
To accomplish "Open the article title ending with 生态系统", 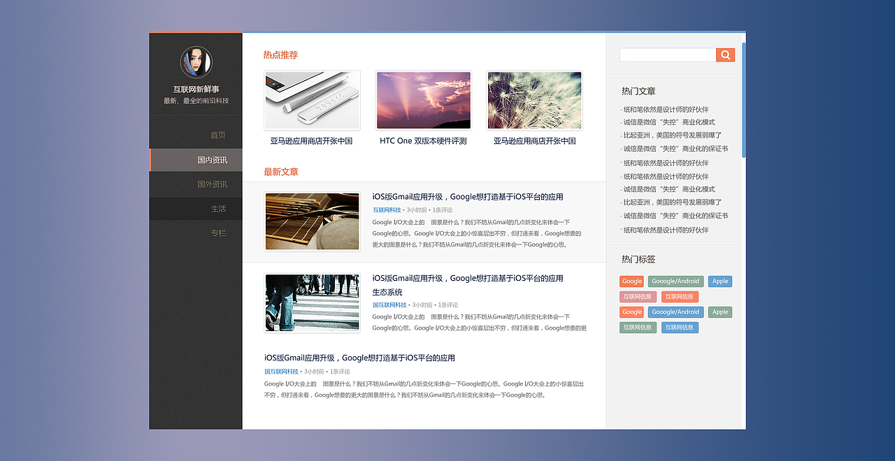I will (x=468, y=285).
